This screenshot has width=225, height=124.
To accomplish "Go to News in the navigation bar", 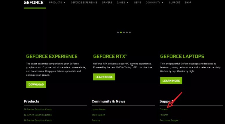I will pyautogui.click(x=137, y=2).
